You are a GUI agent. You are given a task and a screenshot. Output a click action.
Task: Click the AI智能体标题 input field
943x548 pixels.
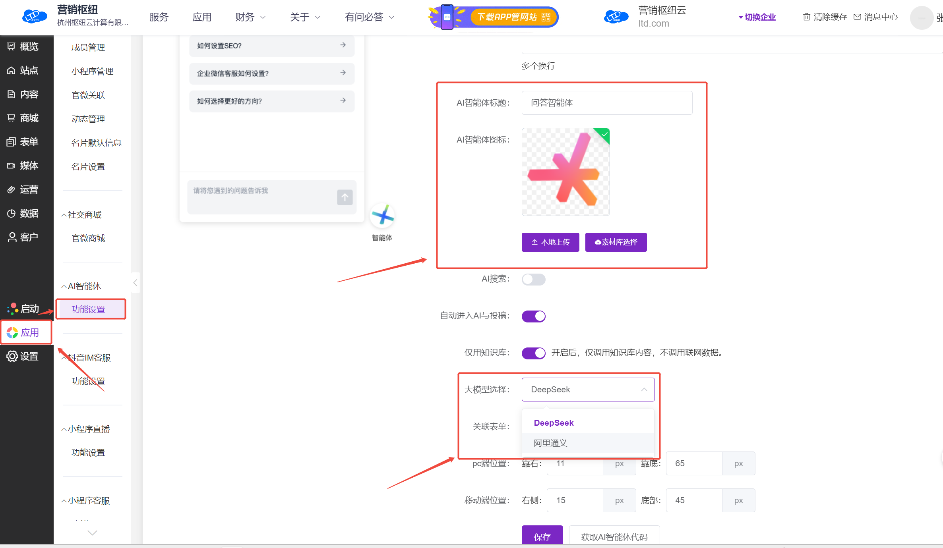coord(607,103)
